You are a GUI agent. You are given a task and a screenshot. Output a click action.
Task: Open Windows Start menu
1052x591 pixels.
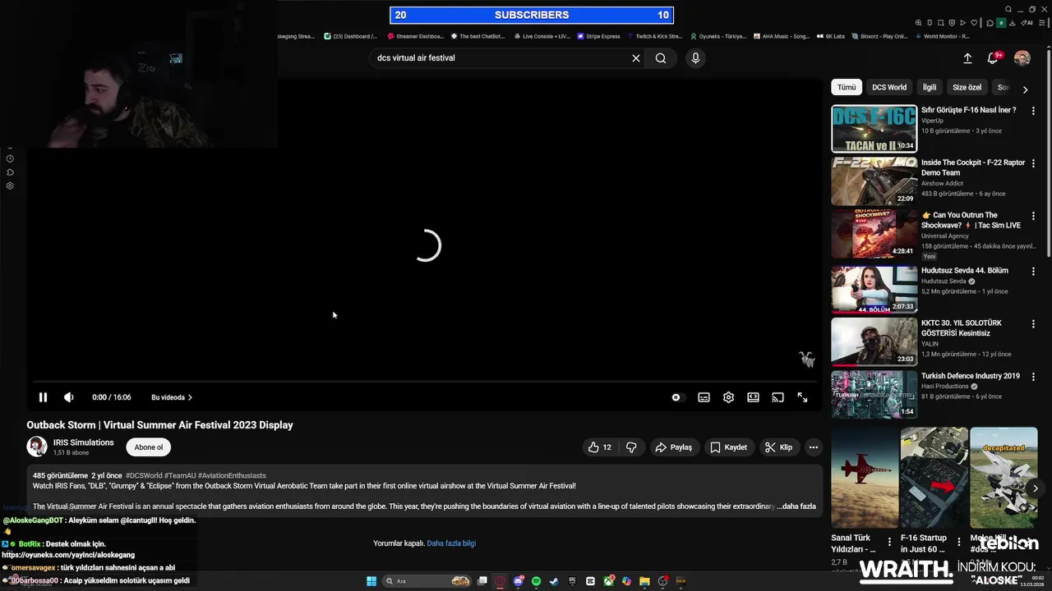click(371, 581)
